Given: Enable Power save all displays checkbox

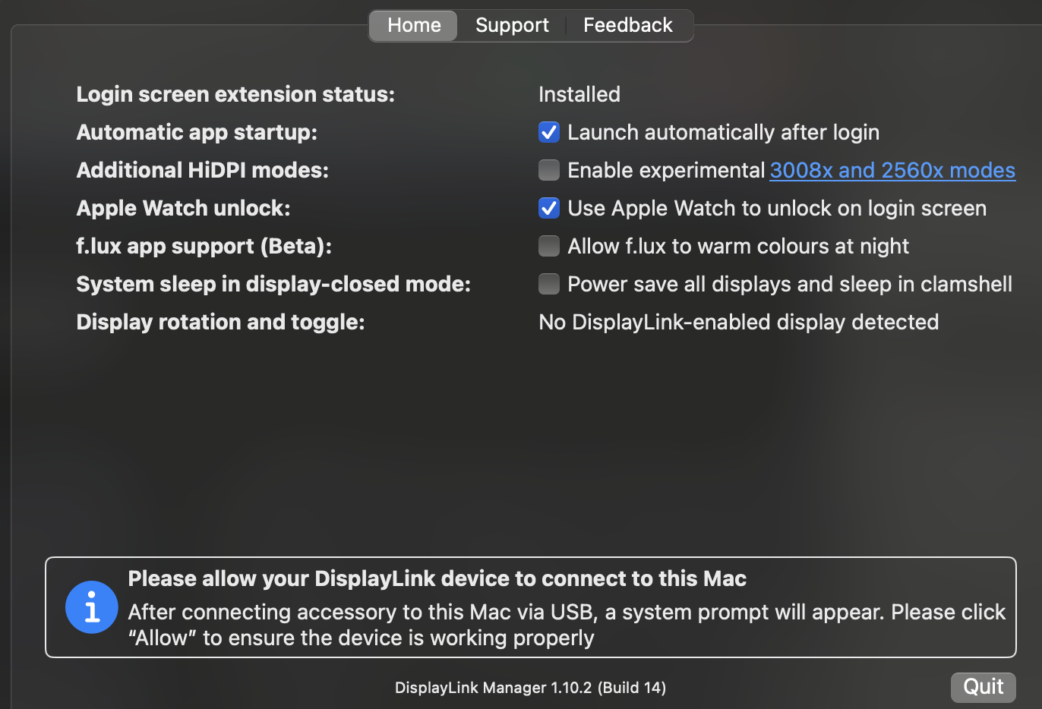Looking at the screenshot, I should (x=549, y=284).
